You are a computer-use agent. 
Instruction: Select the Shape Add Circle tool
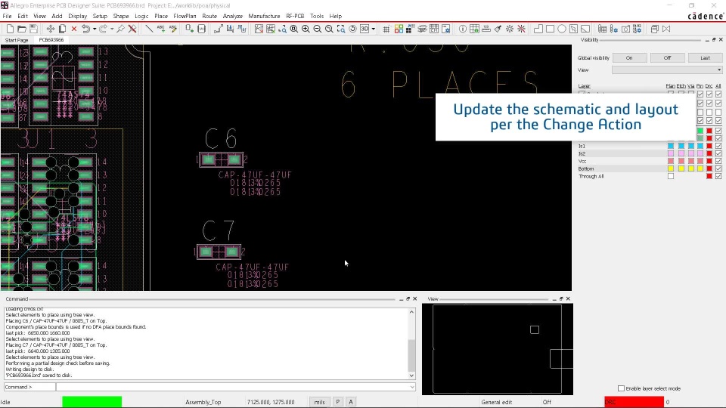562,29
